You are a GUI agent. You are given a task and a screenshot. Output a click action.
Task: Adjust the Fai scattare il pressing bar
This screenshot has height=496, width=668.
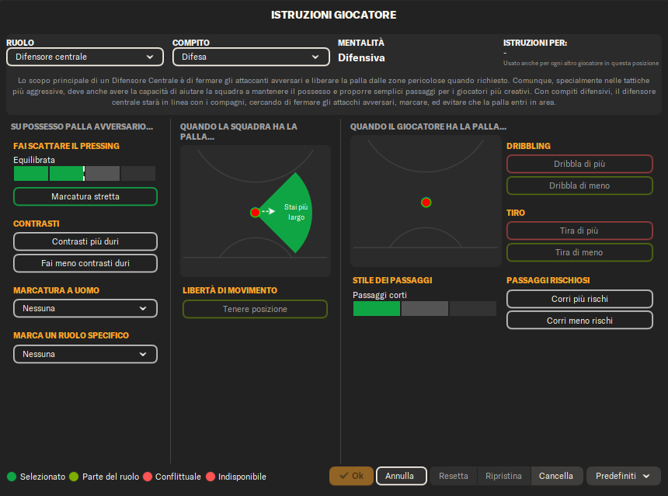[x=84, y=173]
